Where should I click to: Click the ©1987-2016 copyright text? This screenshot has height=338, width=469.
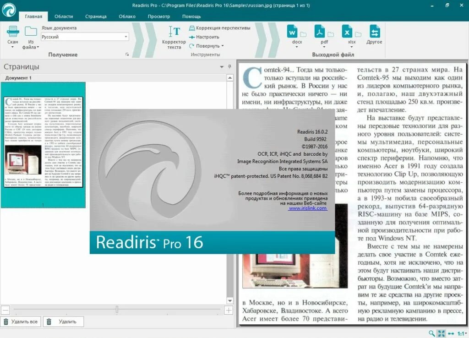click(x=315, y=147)
